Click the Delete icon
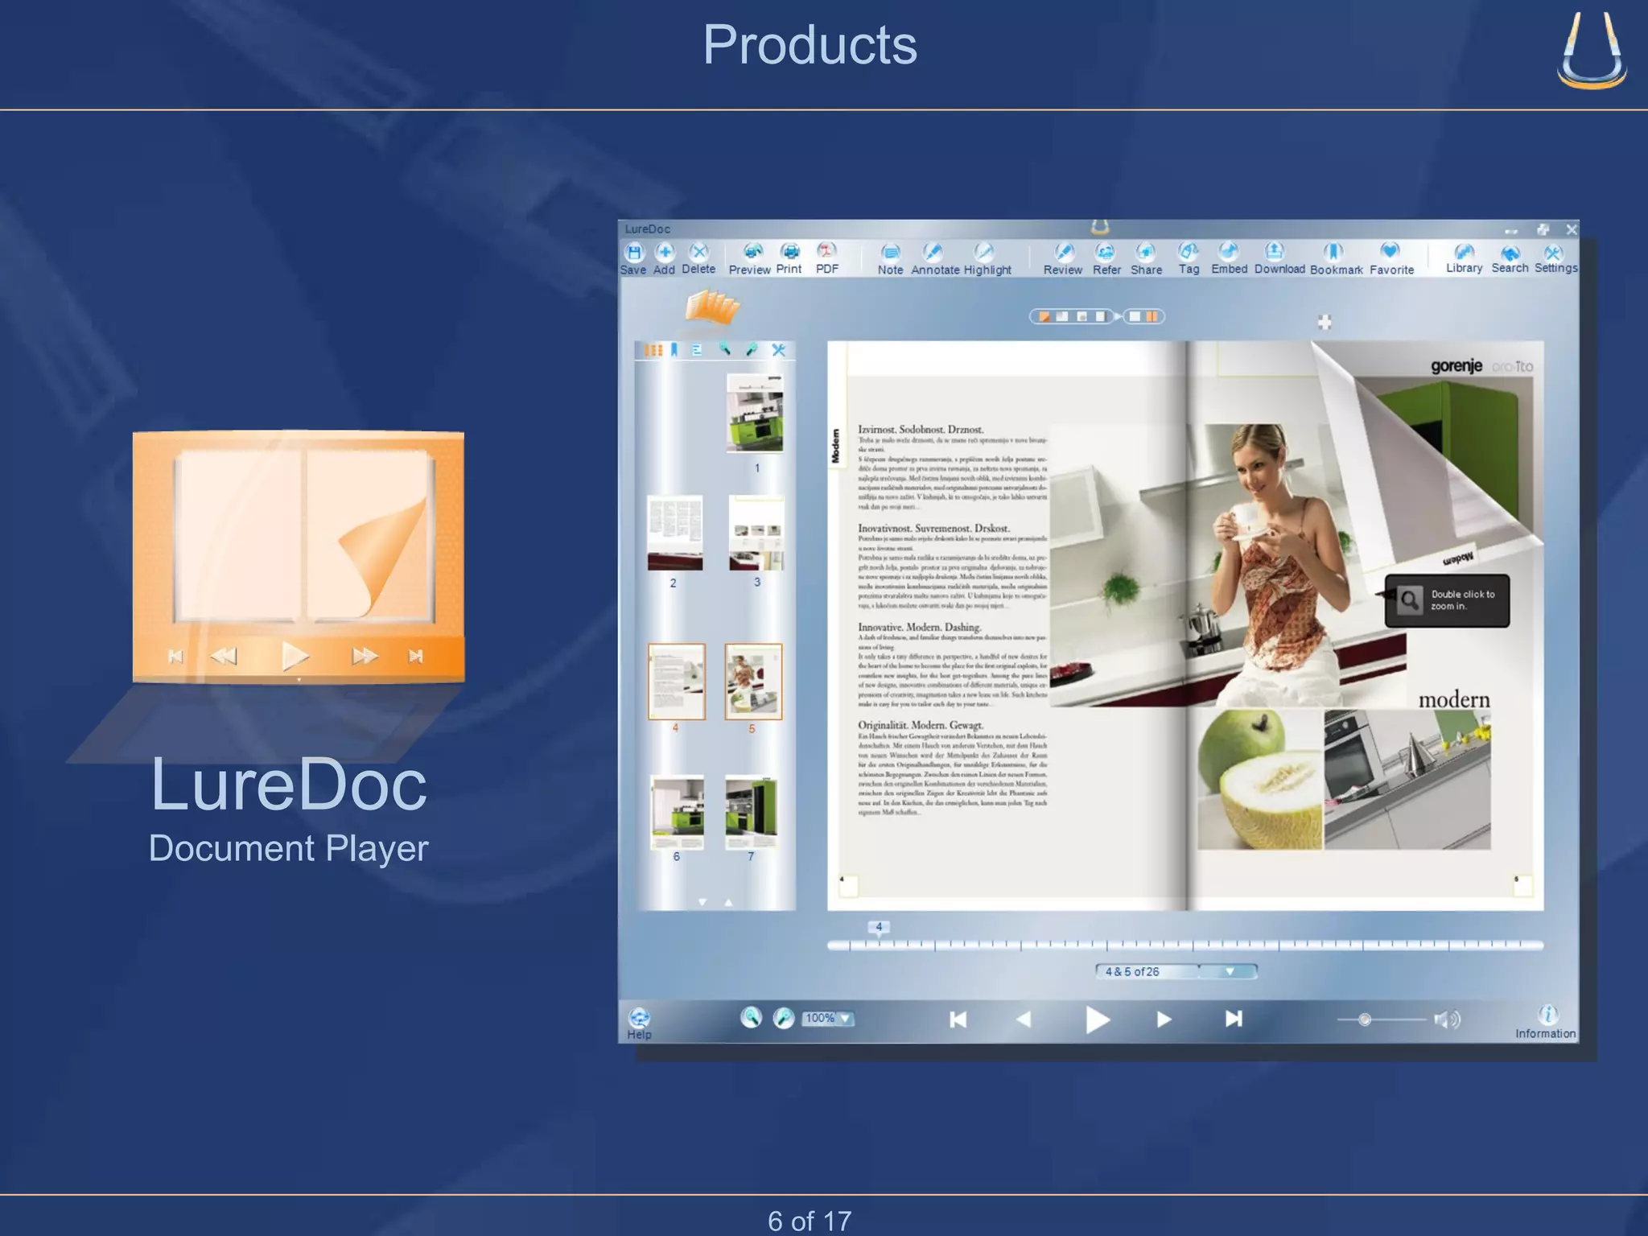1648x1236 pixels. tap(698, 252)
